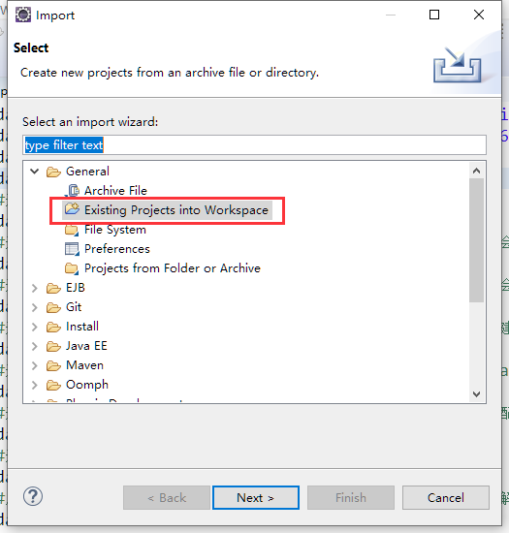Screen dimensions: 509x533
Task: Expand the Oomph category
Action: (34, 385)
